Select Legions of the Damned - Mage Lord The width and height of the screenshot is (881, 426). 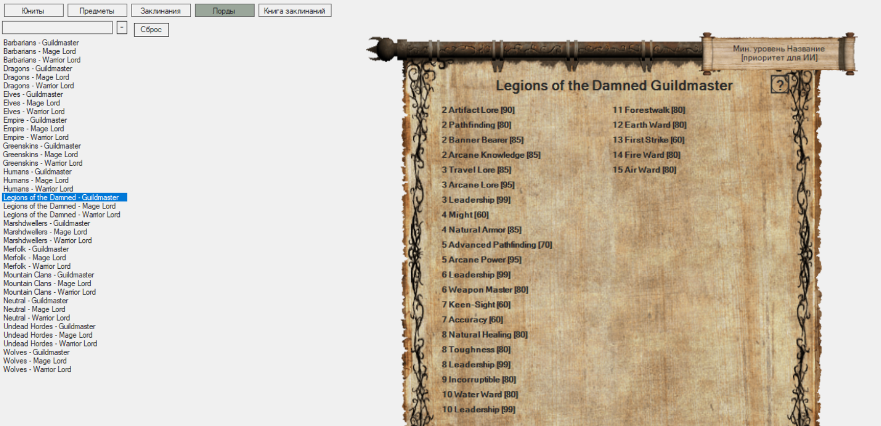59,206
